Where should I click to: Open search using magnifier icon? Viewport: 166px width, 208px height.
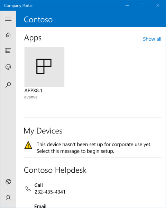pyautogui.click(x=8, y=85)
